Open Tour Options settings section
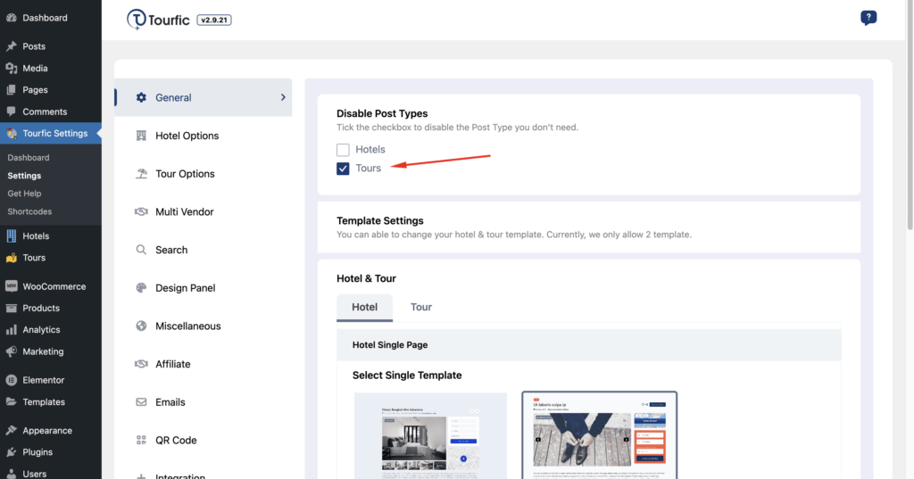Image resolution: width=914 pixels, height=479 pixels. tap(203, 174)
